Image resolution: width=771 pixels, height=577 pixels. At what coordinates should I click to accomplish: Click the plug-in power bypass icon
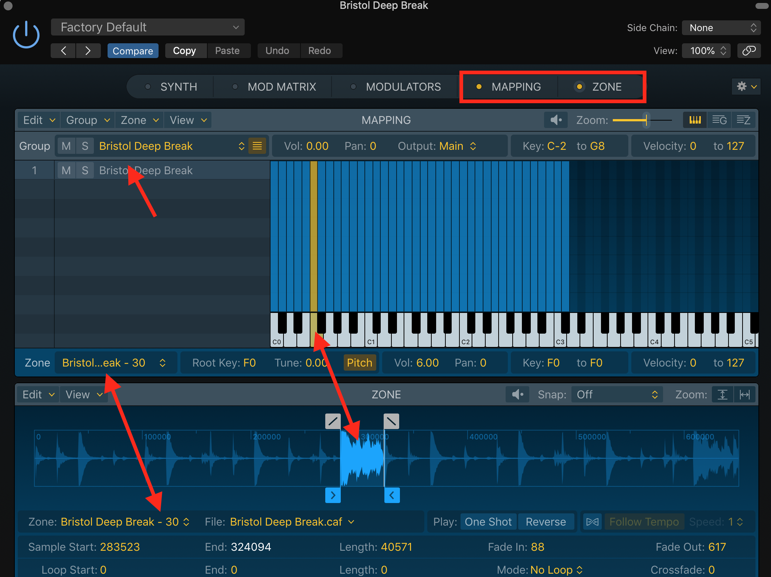pos(26,35)
